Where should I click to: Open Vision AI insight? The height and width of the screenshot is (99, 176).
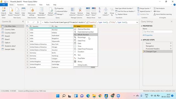[157, 11]
